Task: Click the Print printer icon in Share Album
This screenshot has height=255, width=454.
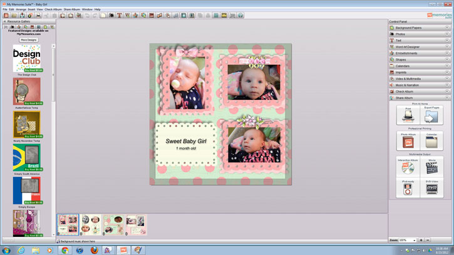Action: (408, 116)
